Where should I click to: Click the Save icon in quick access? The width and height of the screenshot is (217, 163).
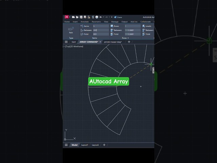(81, 17)
